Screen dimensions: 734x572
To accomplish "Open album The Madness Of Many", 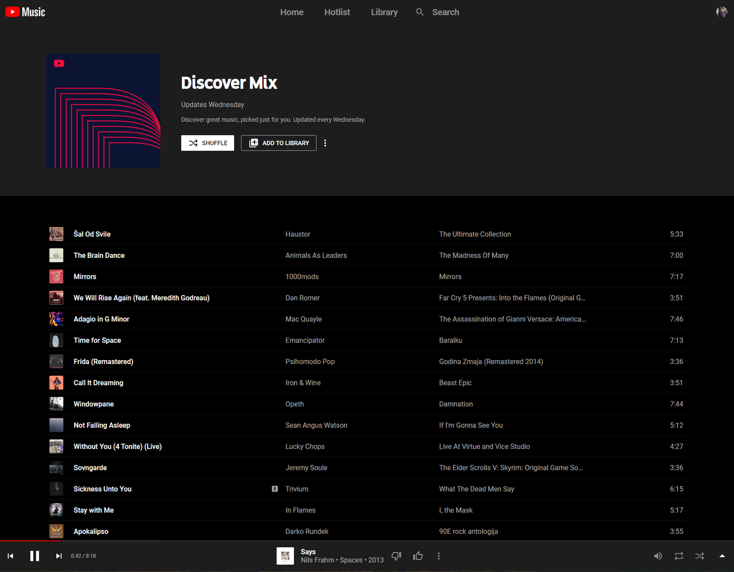I will pyautogui.click(x=473, y=255).
